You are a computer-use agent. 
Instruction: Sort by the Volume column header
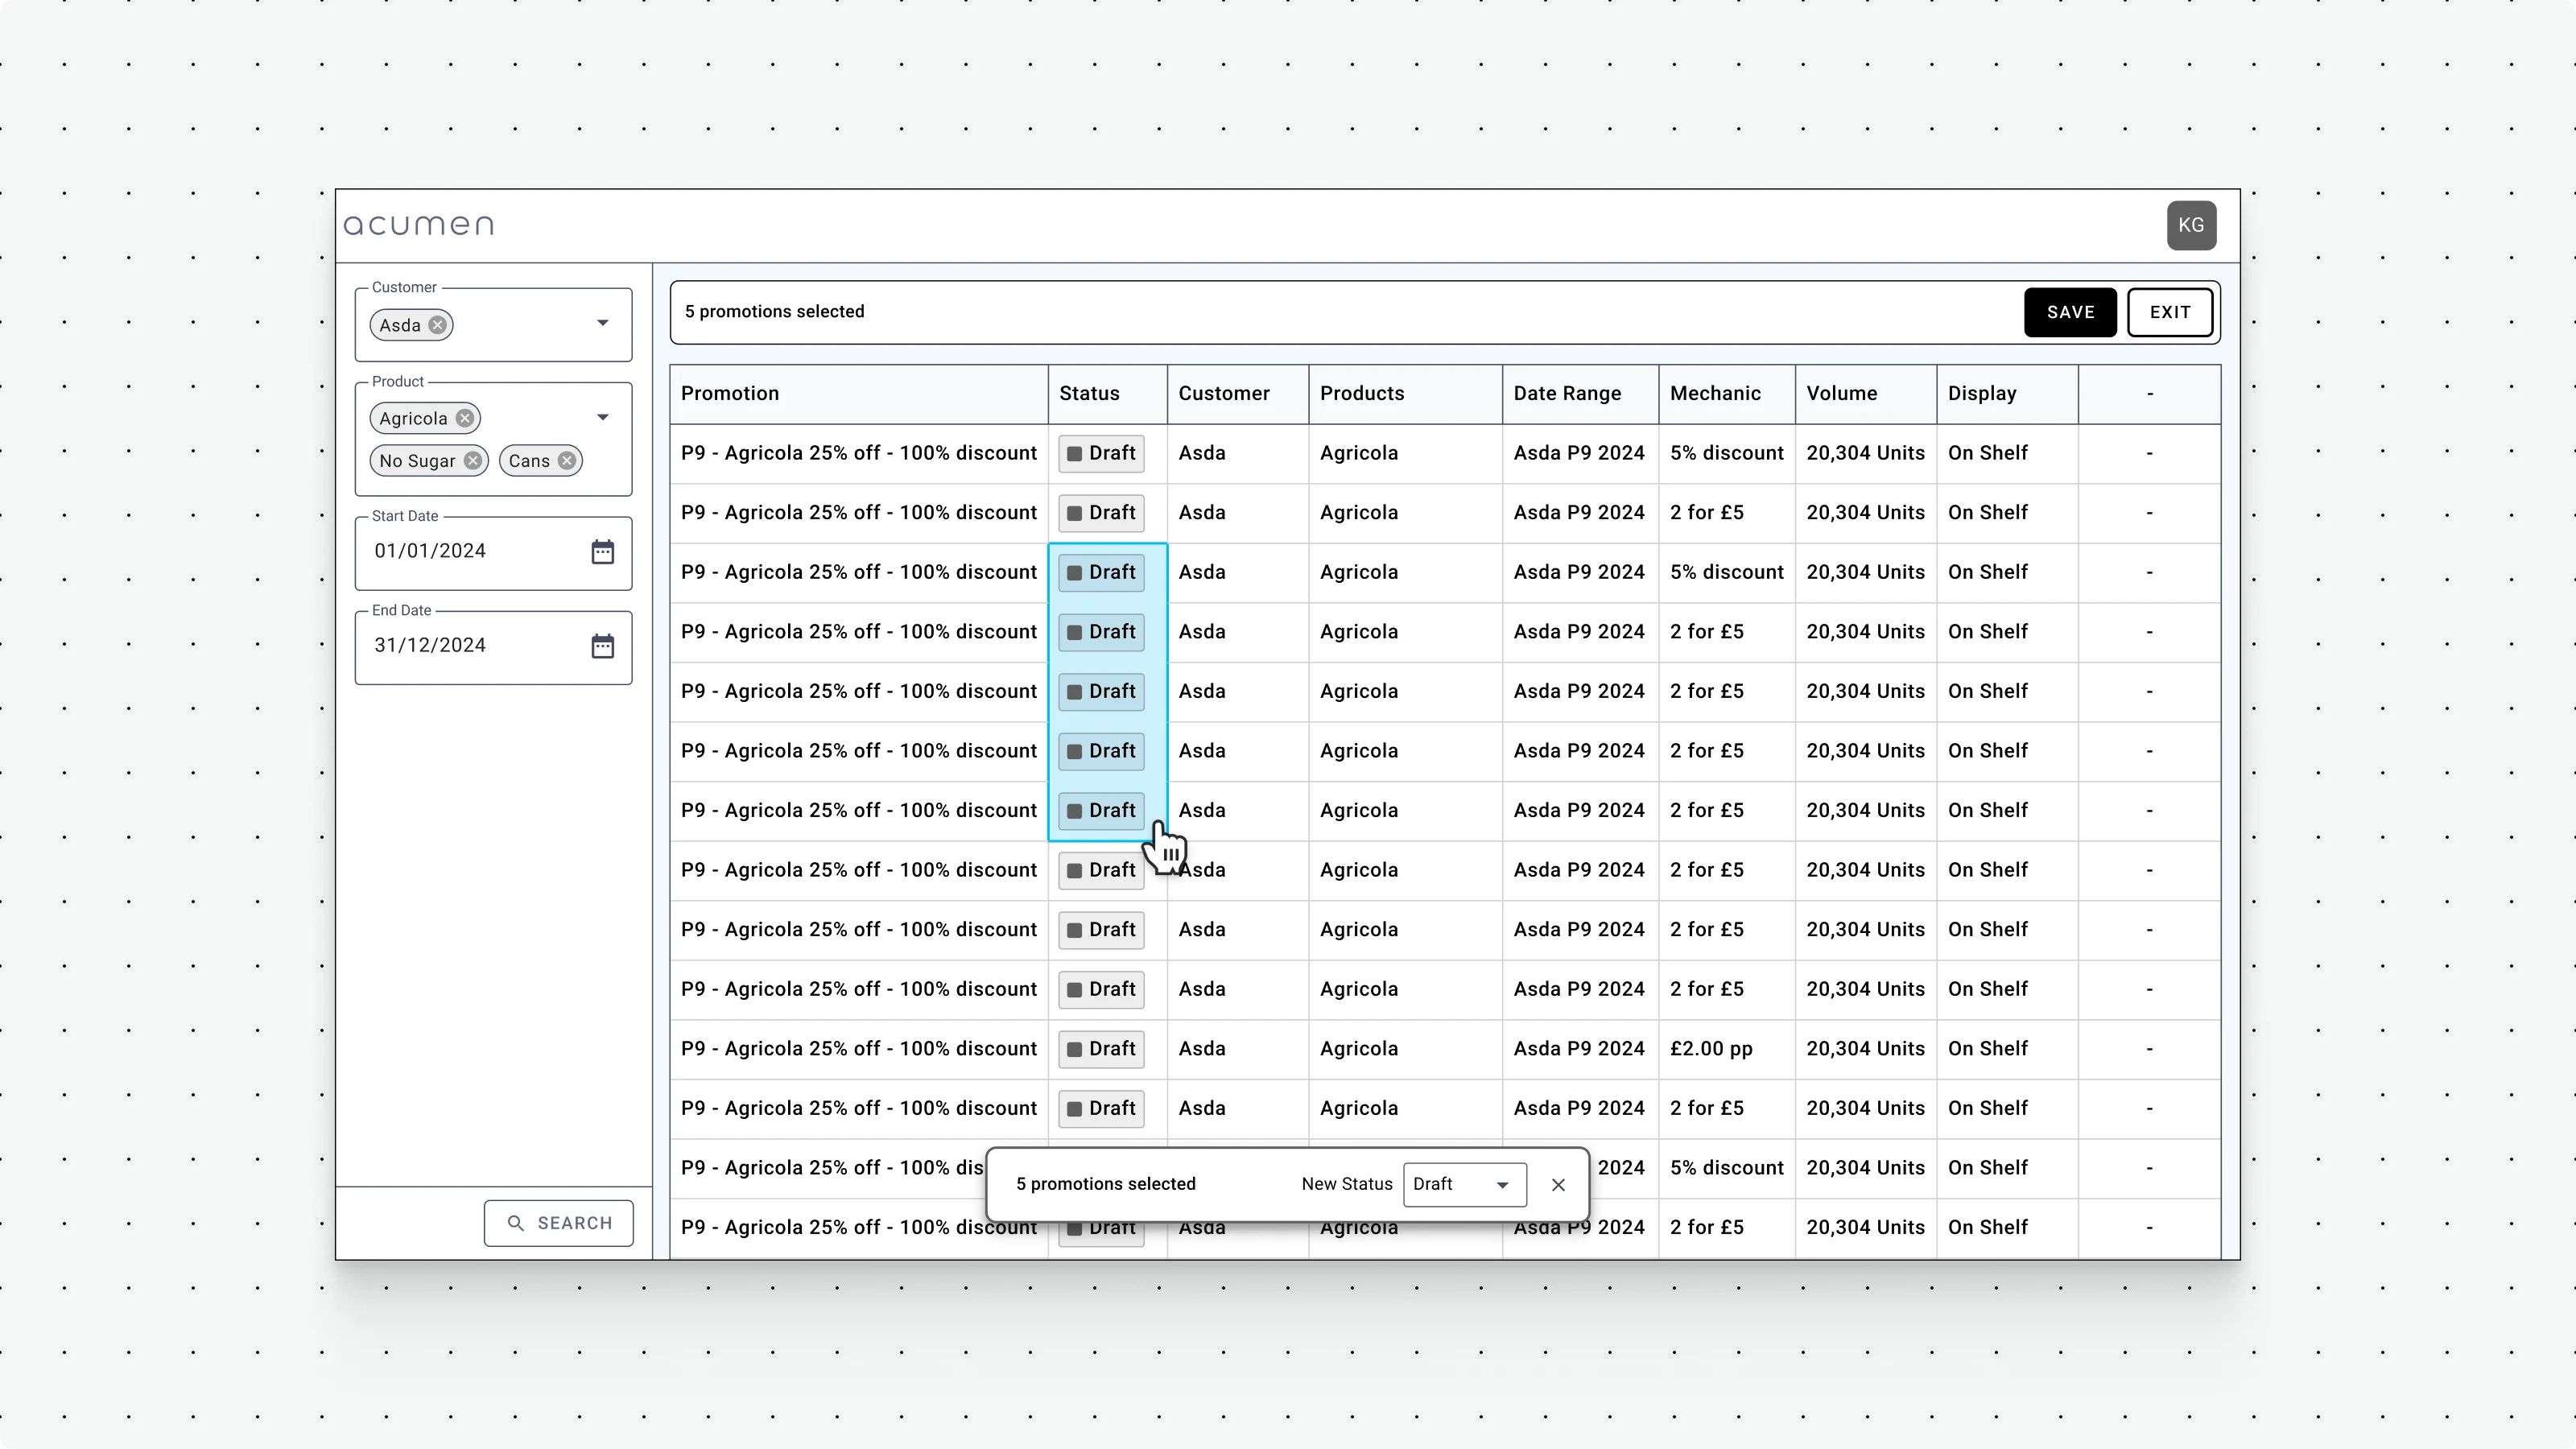click(x=1841, y=393)
